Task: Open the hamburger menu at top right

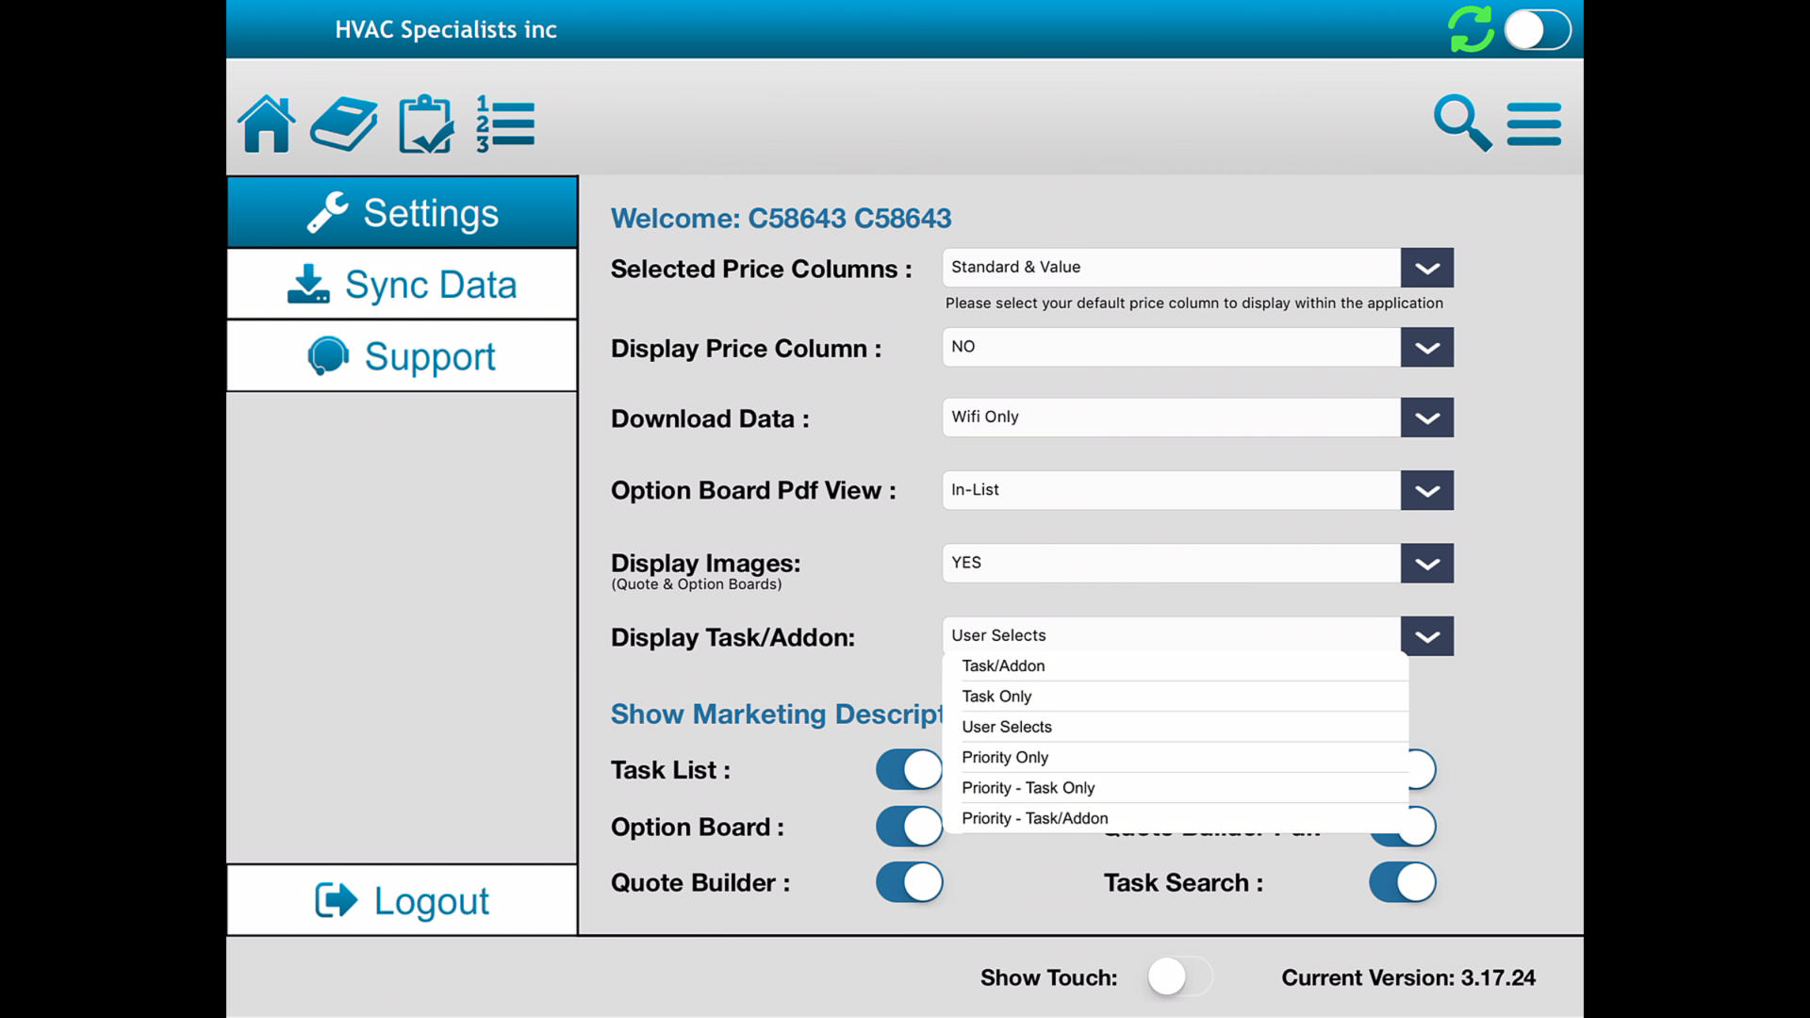Action: [1533, 123]
